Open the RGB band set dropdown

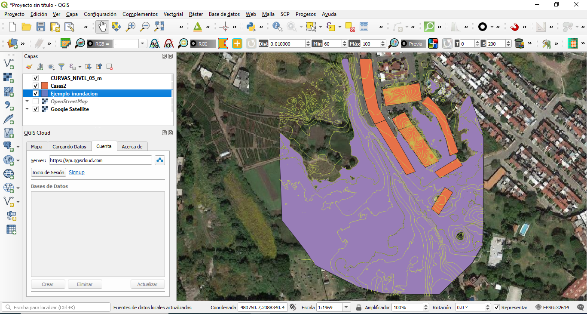pos(142,44)
